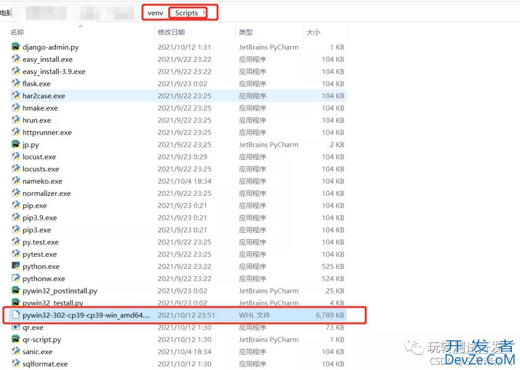Select the file name pywin32_testall.py
The height and width of the screenshot is (370, 520).
[53, 303]
